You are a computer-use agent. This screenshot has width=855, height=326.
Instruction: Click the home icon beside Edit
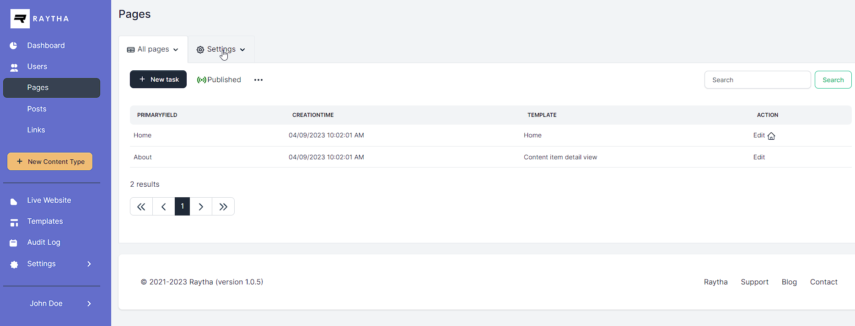point(771,136)
